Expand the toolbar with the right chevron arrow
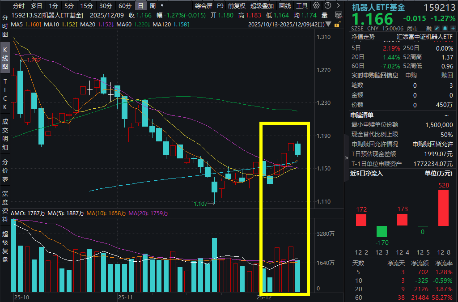The image size is (458, 302). pos(339,6)
